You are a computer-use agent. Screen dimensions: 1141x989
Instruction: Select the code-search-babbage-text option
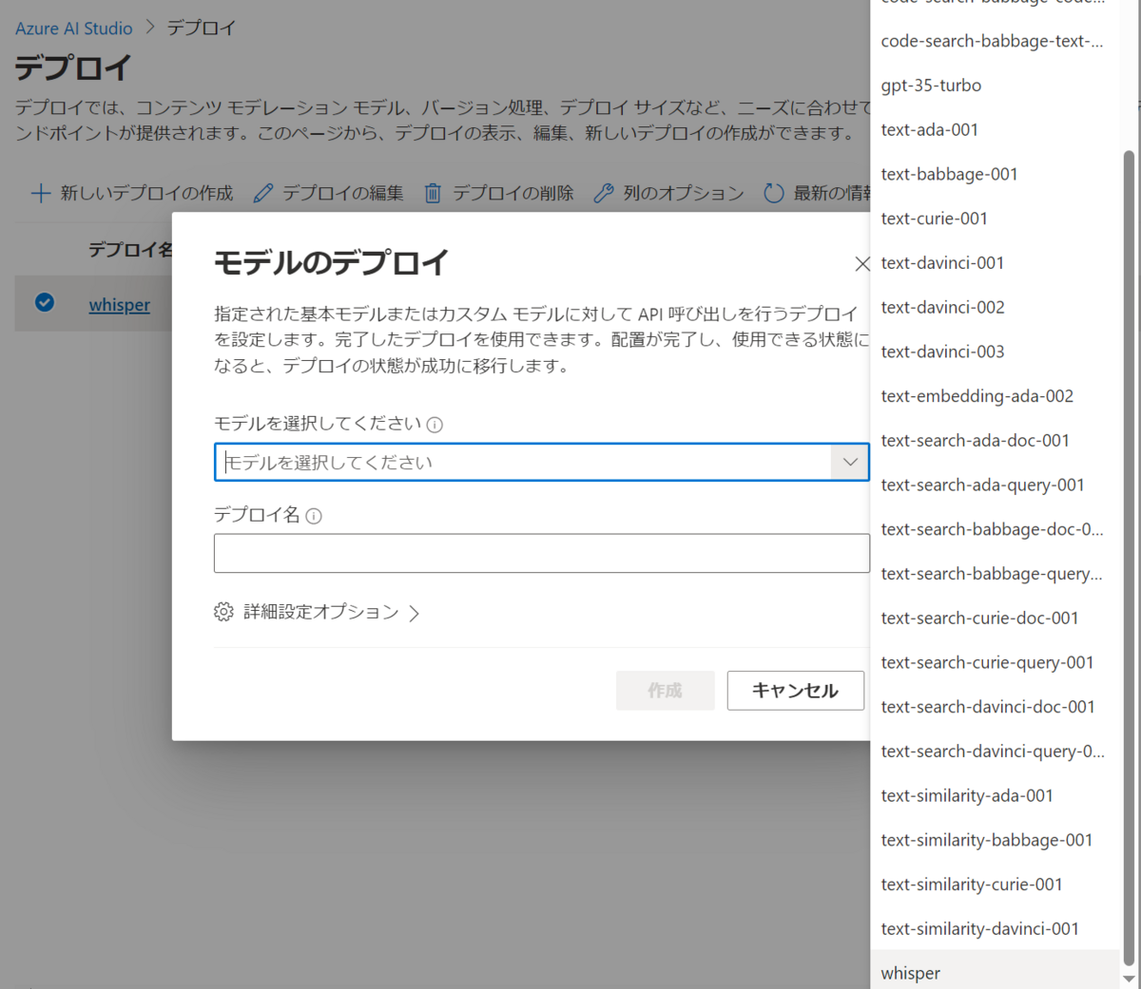pyautogui.click(x=995, y=41)
